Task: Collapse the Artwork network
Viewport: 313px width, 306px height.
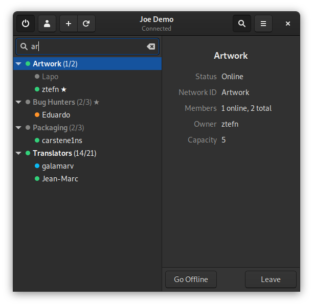Action: click(x=18, y=64)
